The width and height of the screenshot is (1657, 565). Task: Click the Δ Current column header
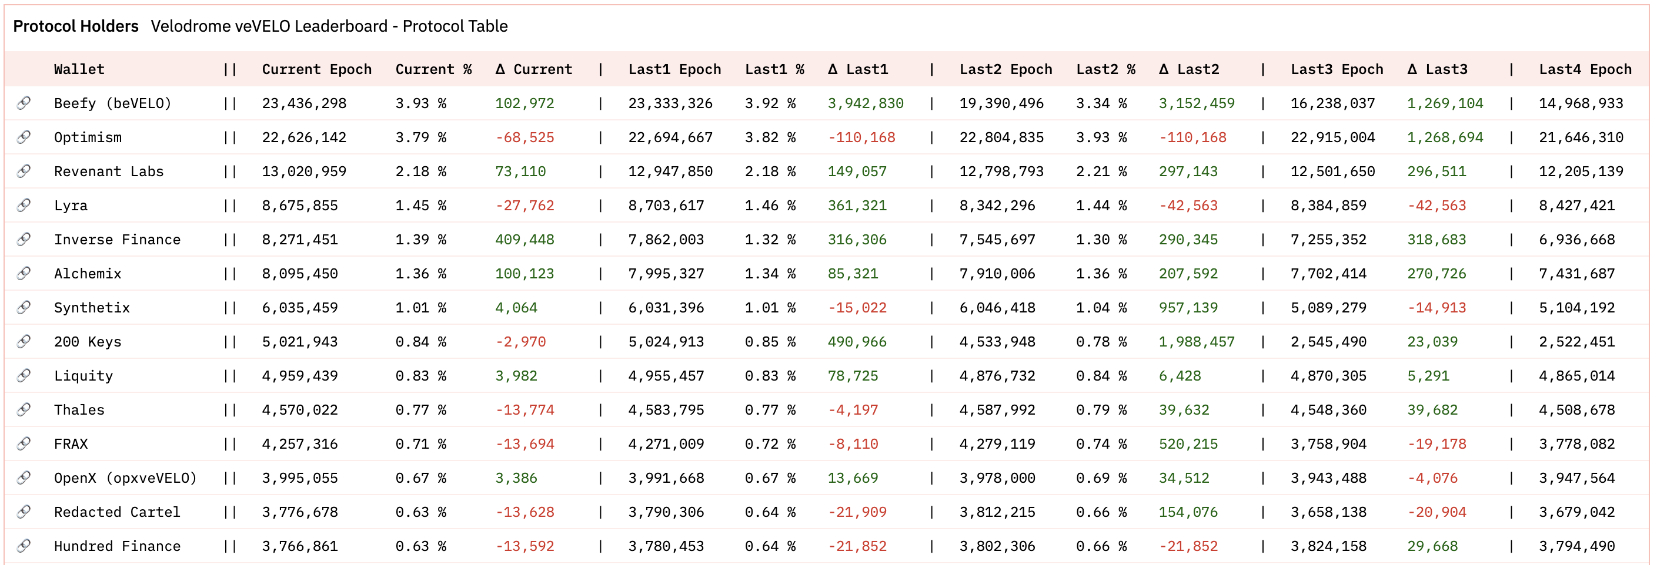(x=533, y=69)
